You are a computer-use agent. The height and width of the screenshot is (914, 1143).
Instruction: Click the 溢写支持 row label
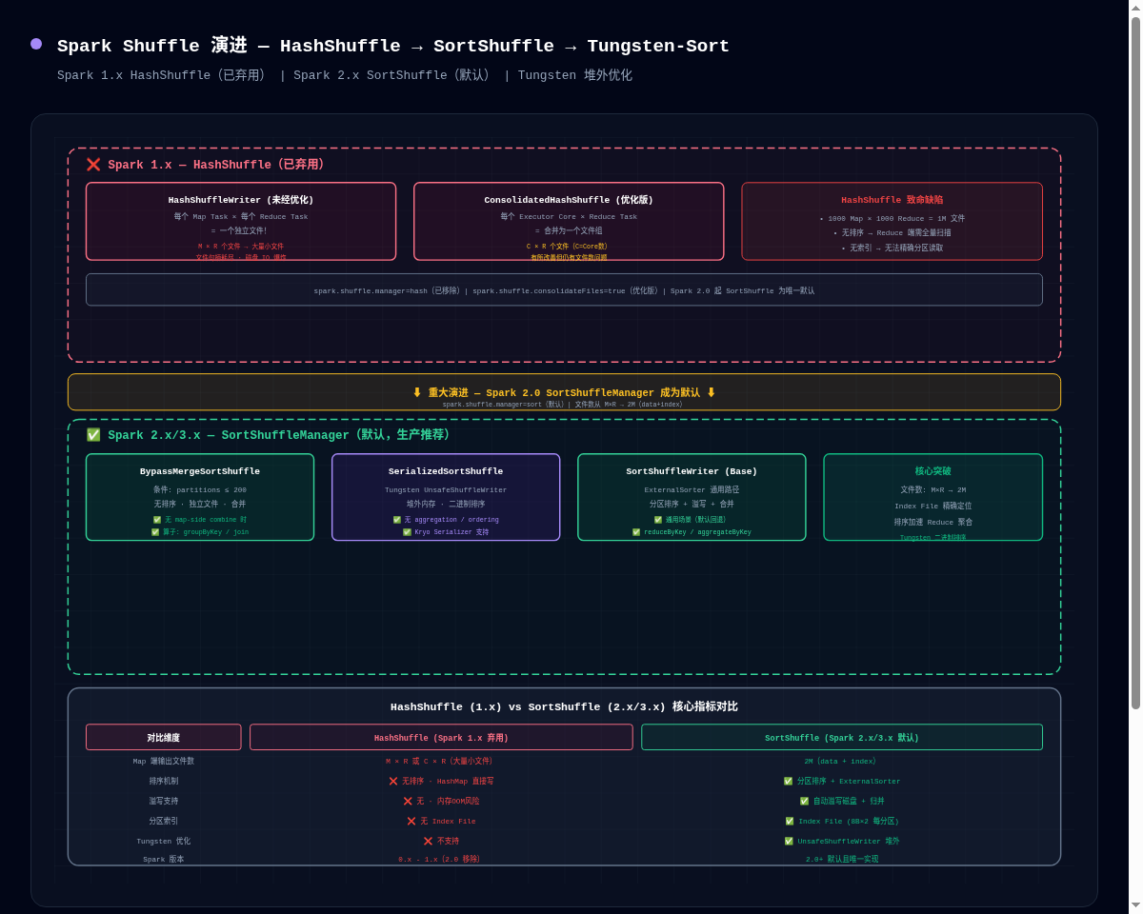tap(164, 801)
